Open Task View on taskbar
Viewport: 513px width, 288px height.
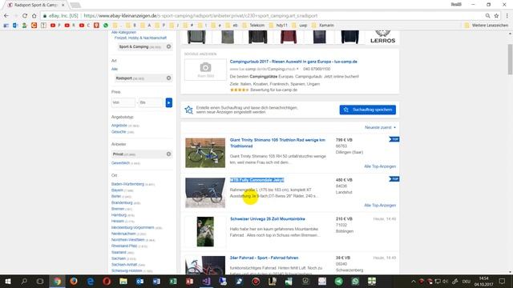(x=40, y=281)
